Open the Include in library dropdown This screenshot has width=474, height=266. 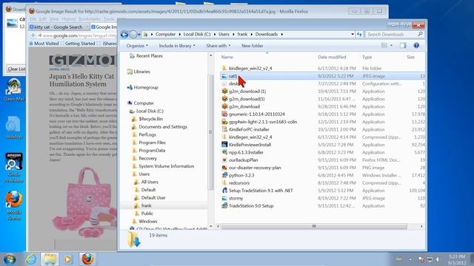(177, 46)
